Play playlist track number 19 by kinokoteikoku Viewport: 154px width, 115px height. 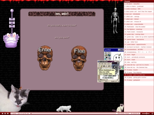coord(139,50)
